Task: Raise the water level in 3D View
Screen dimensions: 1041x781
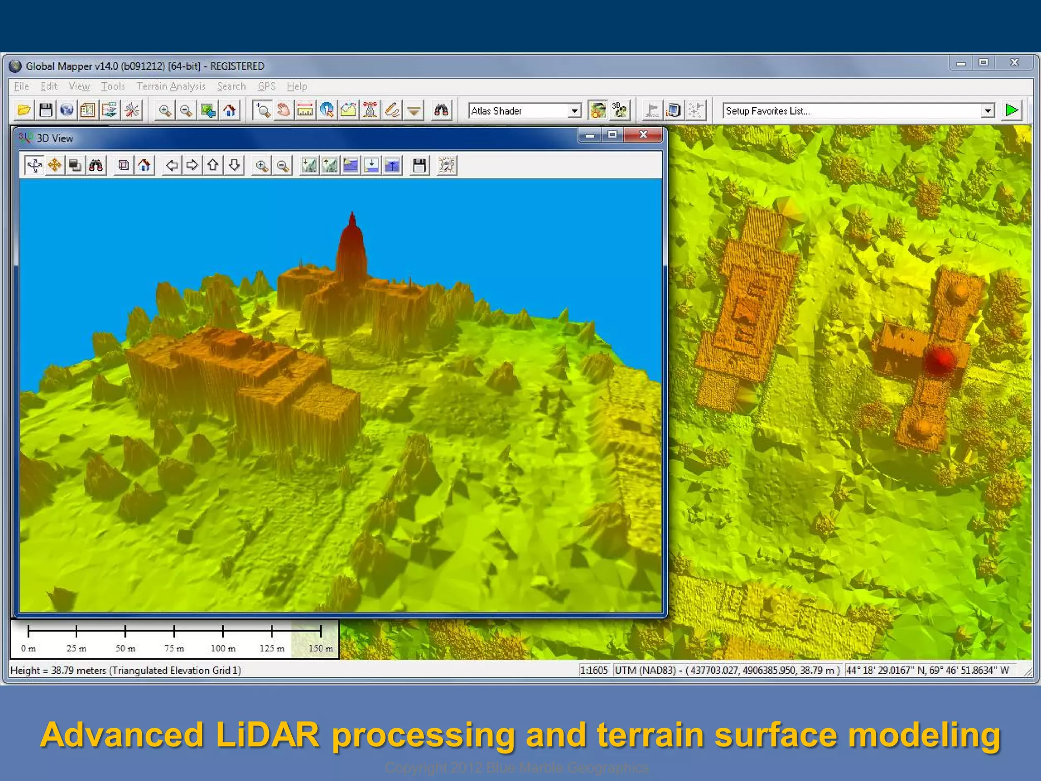Action: [392, 165]
